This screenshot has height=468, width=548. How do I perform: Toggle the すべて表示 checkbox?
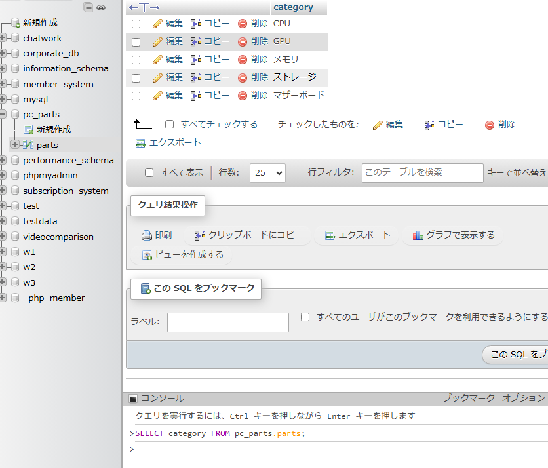[149, 173]
